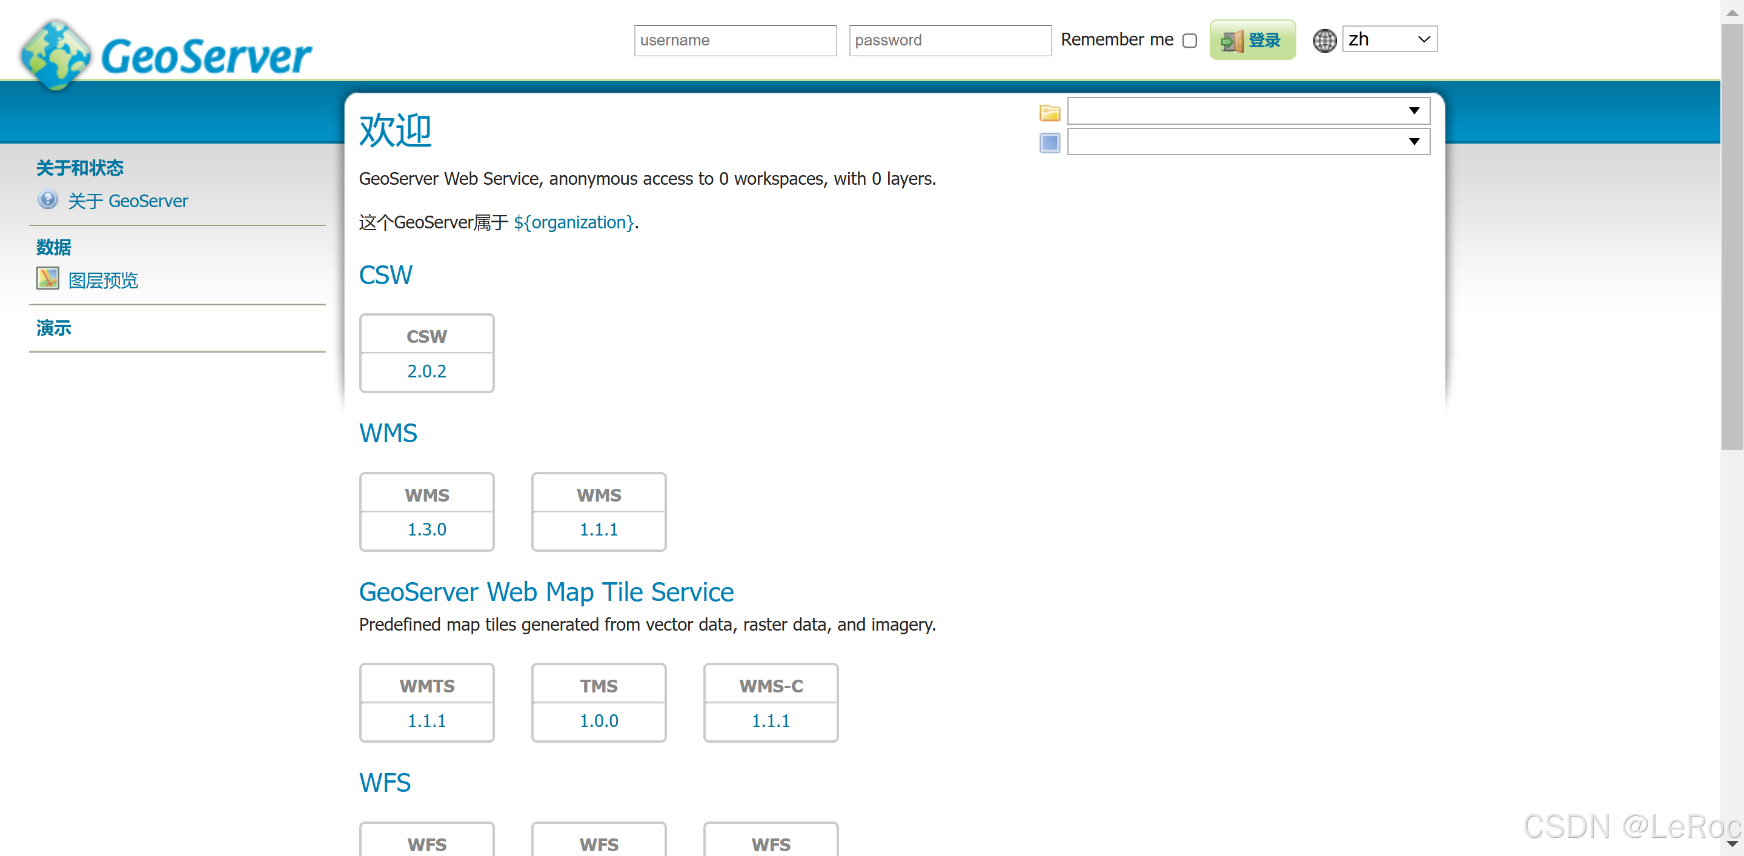The image size is (1744, 856).
Task: Expand the workspace selector dropdown
Action: pyautogui.click(x=1414, y=110)
